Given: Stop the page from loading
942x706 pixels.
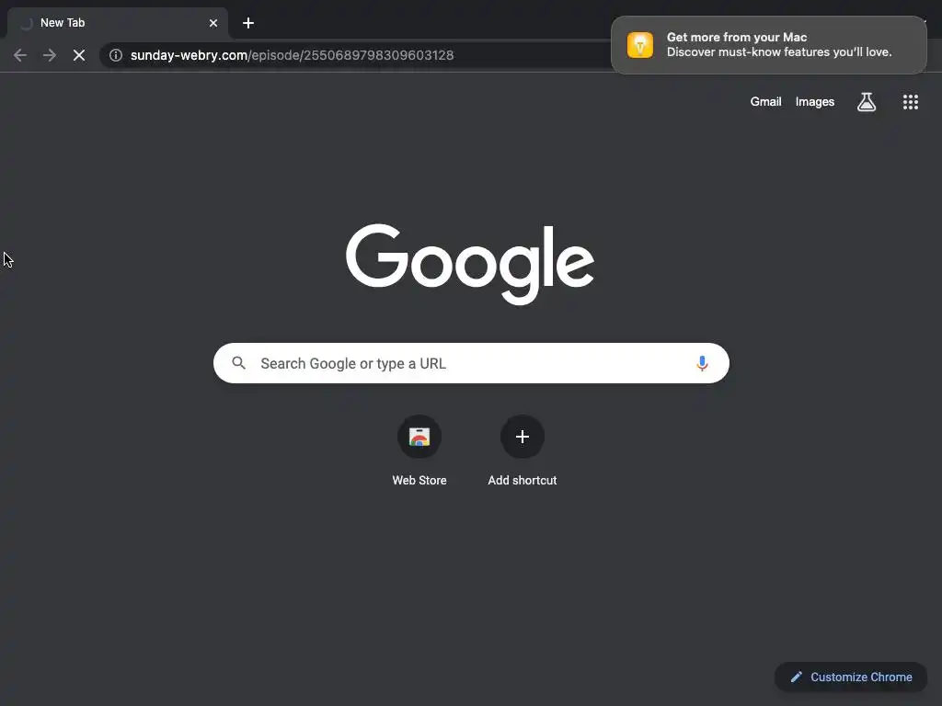Looking at the screenshot, I should (79, 55).
